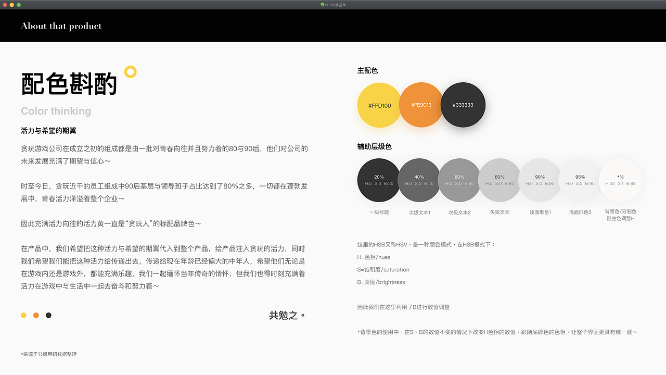The height and width of the screenshot is (375, 666).
Task: Select the 60% gray level swatch
Action: [459, 180]
